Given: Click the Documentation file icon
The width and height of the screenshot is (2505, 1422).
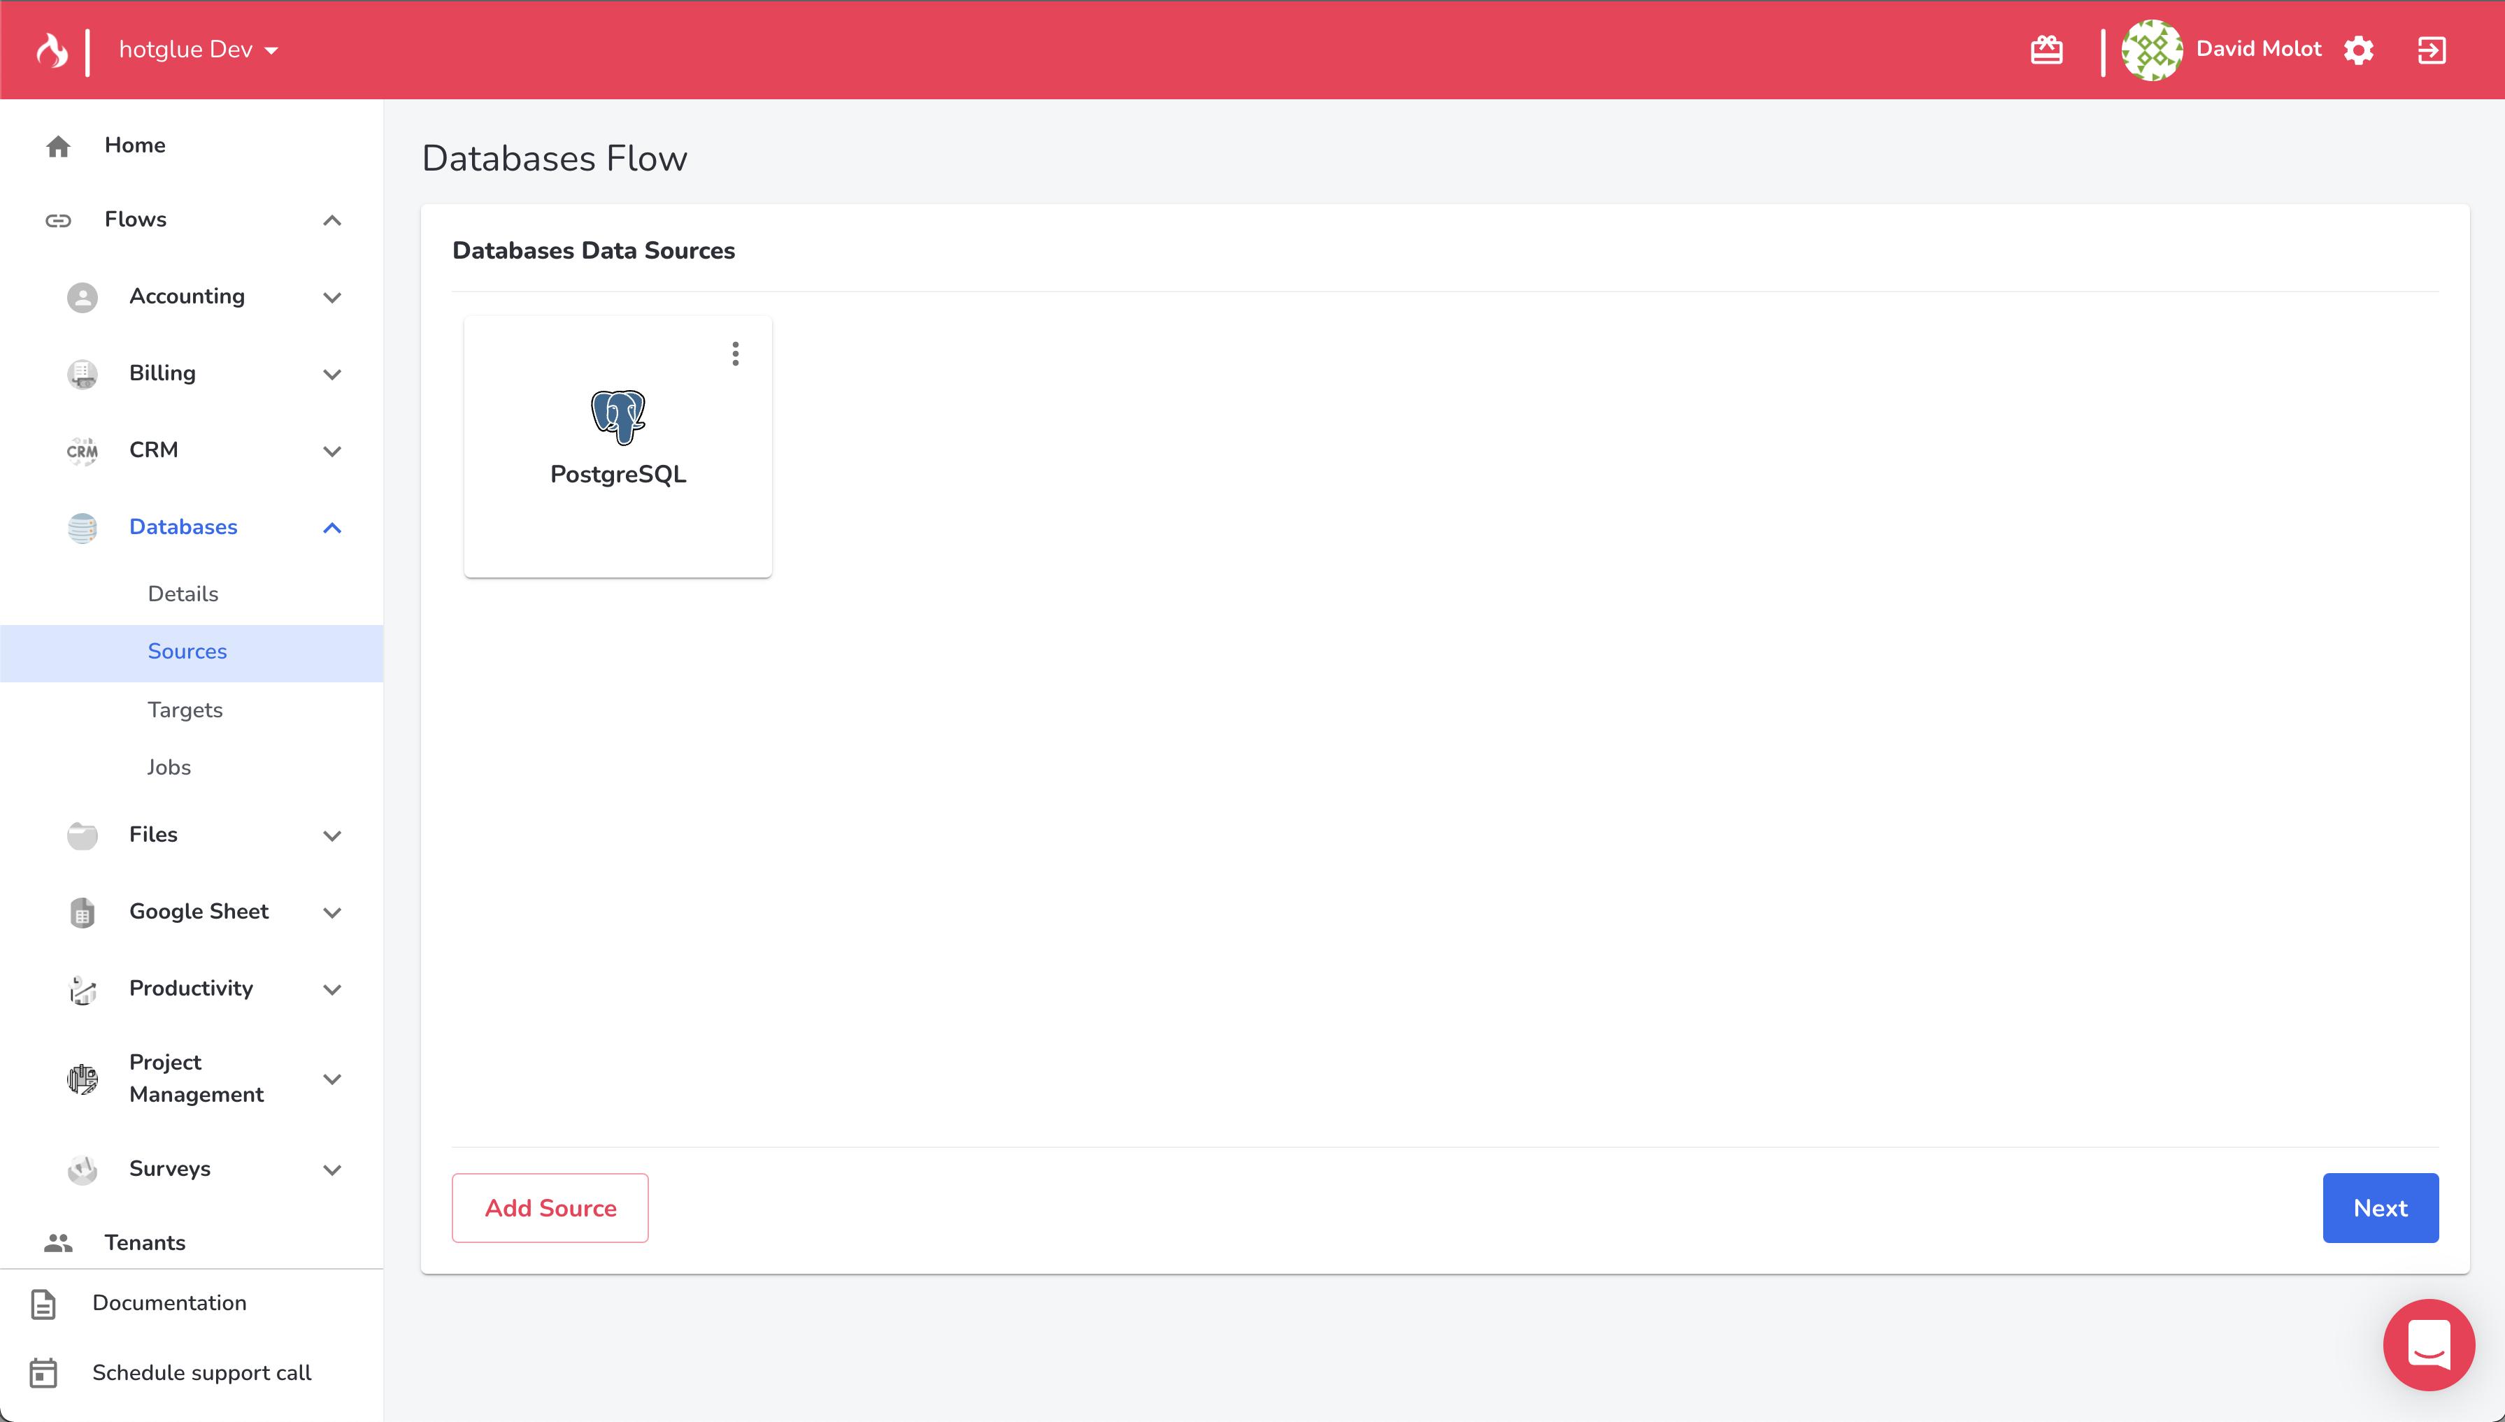Looking at the screenshot, I should tap(44, 1304).
